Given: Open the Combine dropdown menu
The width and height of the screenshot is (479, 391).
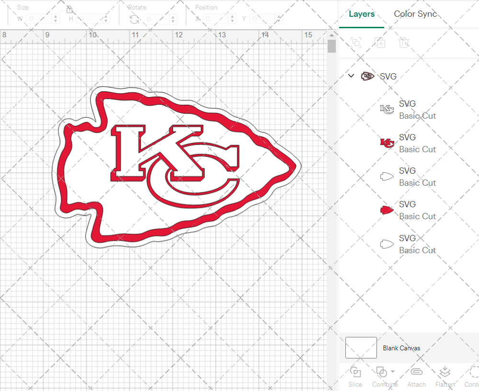Looking at the screenshot, I should [393, 372].
